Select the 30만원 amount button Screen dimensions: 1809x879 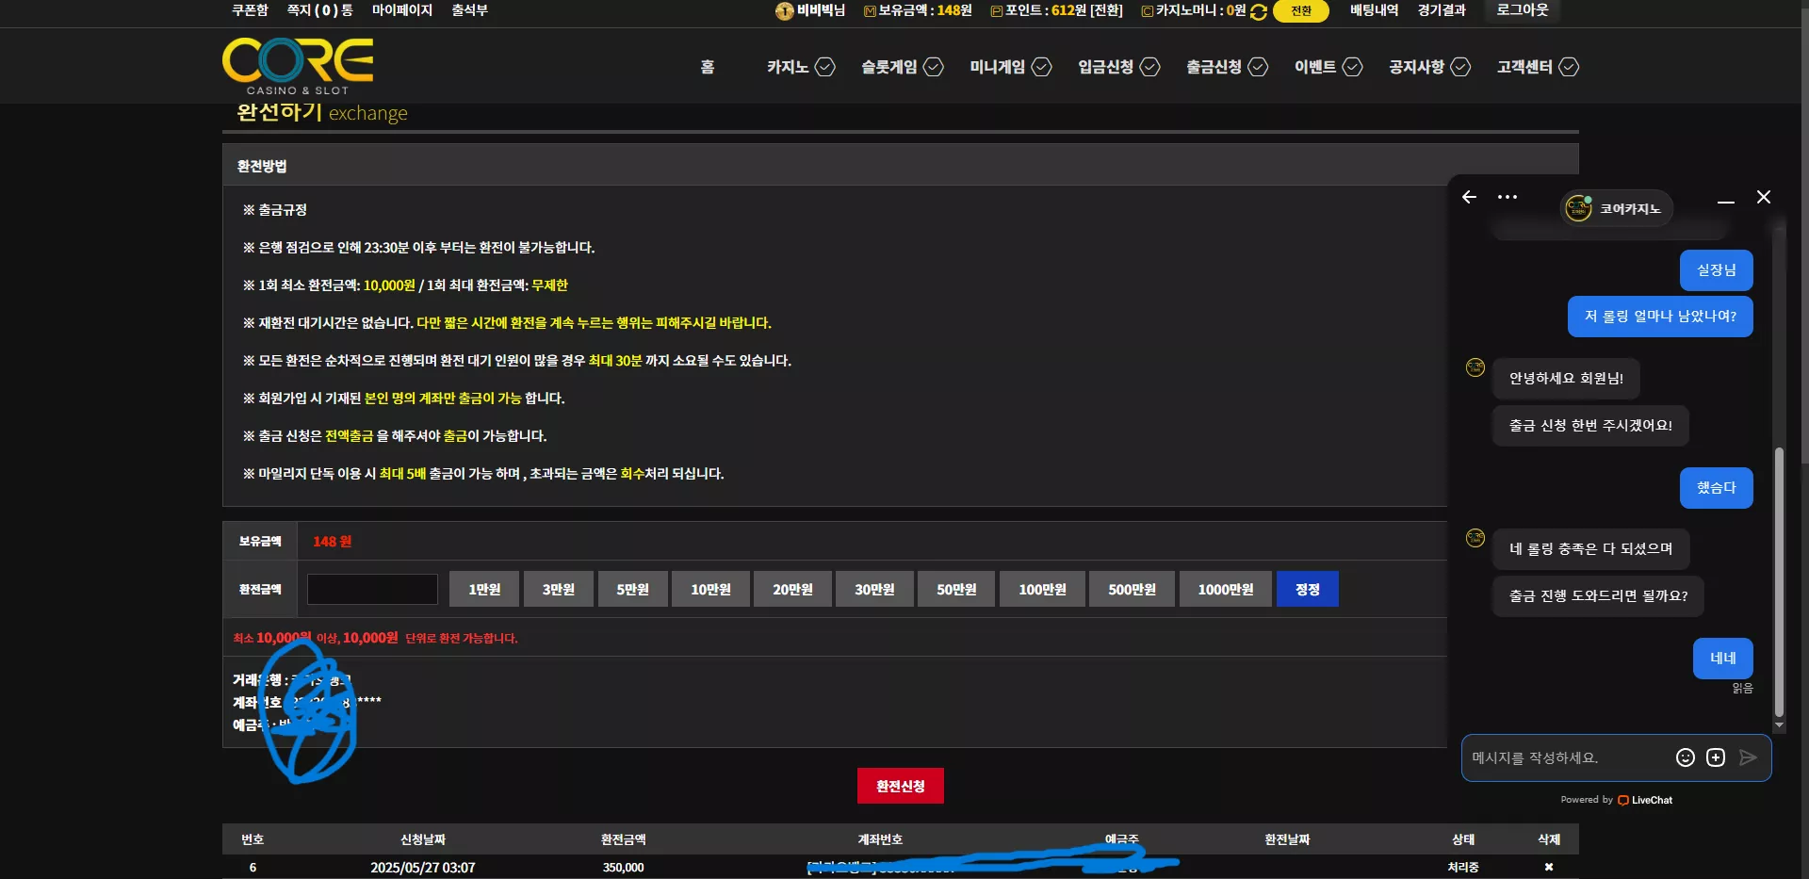(874, 589)
